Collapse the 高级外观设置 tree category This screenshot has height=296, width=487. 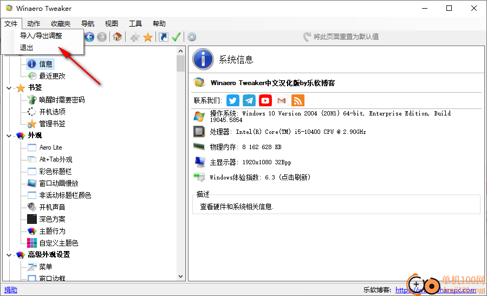tap(8, 255)
